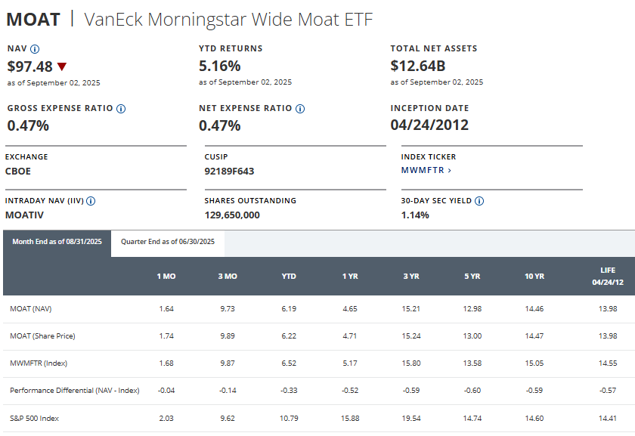Open the MWMFTR index ticker link
Screen dimensions: 635x436
[426, 171]
